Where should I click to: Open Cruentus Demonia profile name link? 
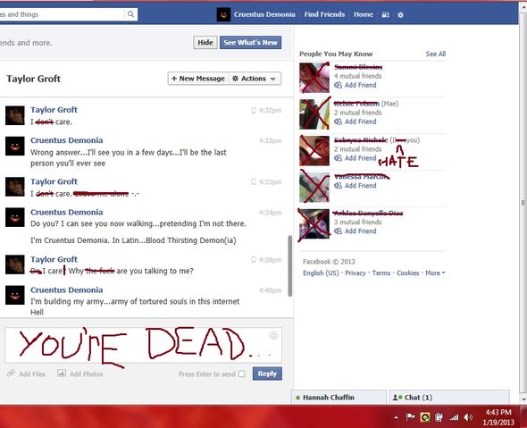point(264,14)
